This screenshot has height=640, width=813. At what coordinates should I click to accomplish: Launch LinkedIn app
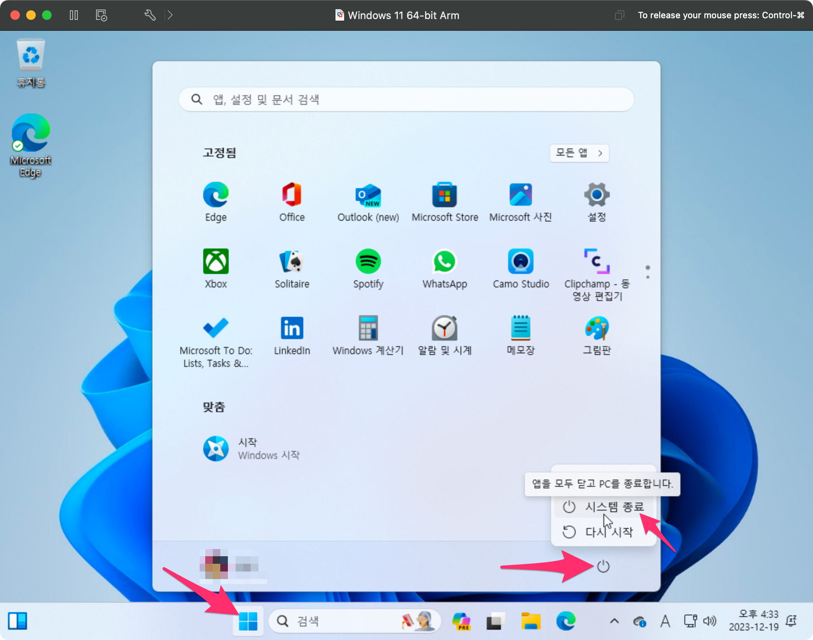click(x=292, y=335)
